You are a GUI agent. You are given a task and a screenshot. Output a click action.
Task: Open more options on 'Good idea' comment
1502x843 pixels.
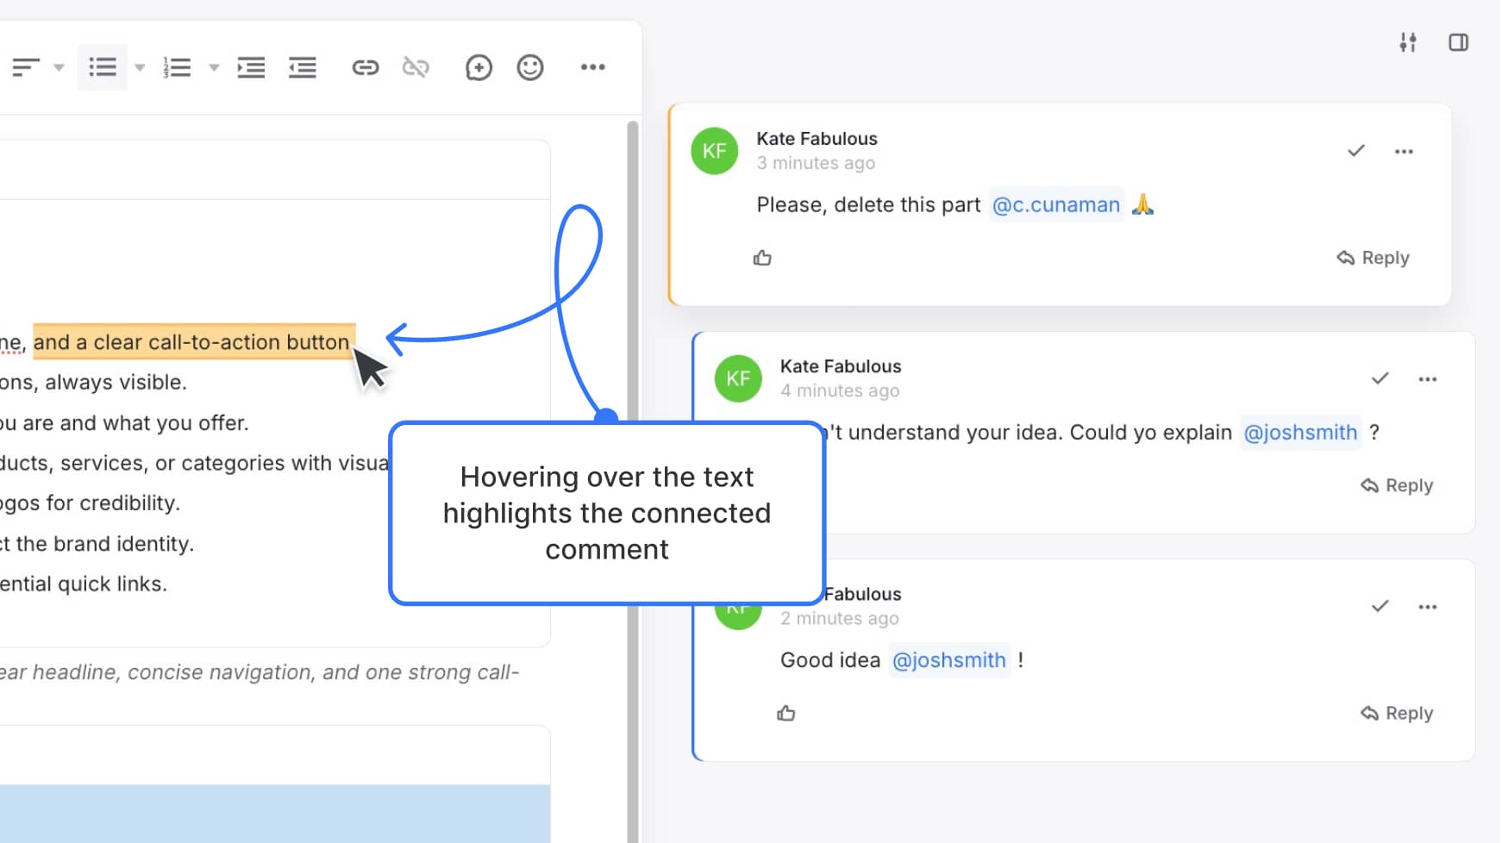click(x=1428, y=607)
